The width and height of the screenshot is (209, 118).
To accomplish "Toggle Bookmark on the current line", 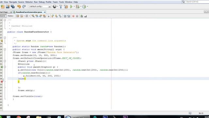I will pos(60,16).
